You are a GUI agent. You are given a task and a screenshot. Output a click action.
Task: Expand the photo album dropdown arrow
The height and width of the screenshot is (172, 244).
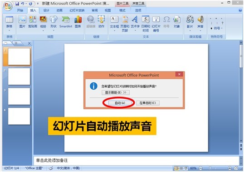coord(43,30)
